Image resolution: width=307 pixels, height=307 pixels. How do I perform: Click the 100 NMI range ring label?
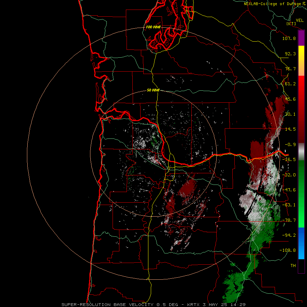(x=153, y=27)
